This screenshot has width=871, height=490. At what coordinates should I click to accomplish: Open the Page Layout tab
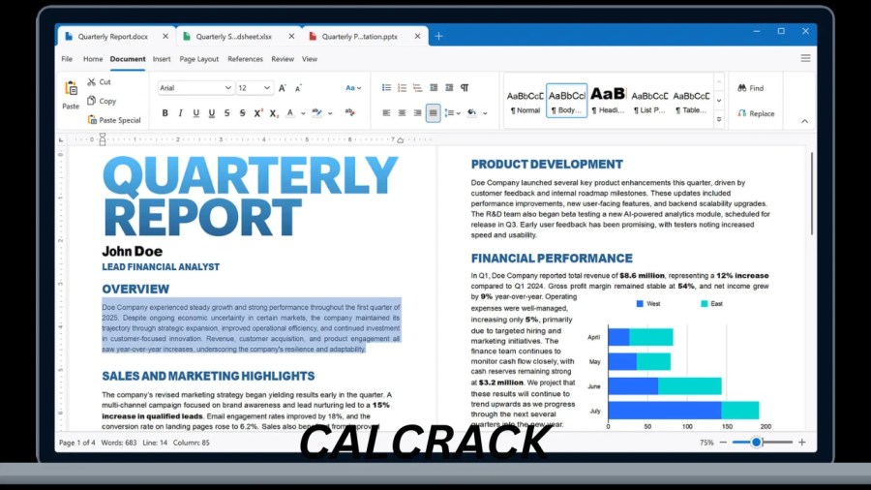(198, 59)
